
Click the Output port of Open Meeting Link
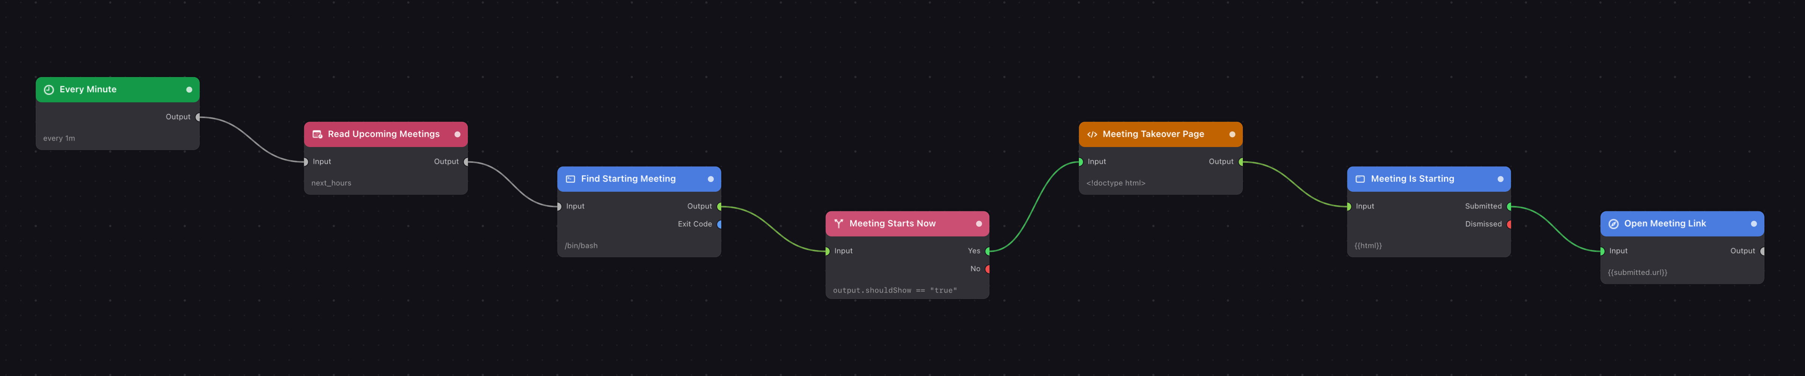coord(1763,252)
